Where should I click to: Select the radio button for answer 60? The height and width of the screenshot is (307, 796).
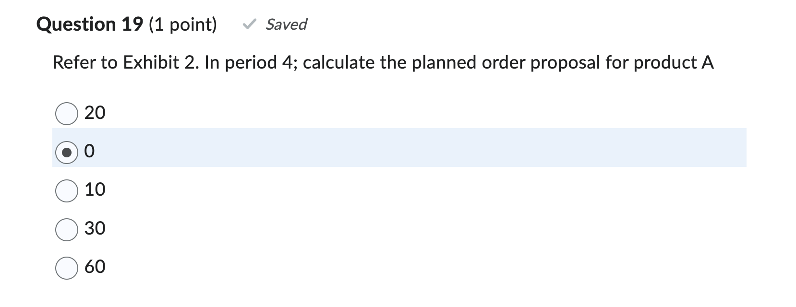[x=67, y=267]
